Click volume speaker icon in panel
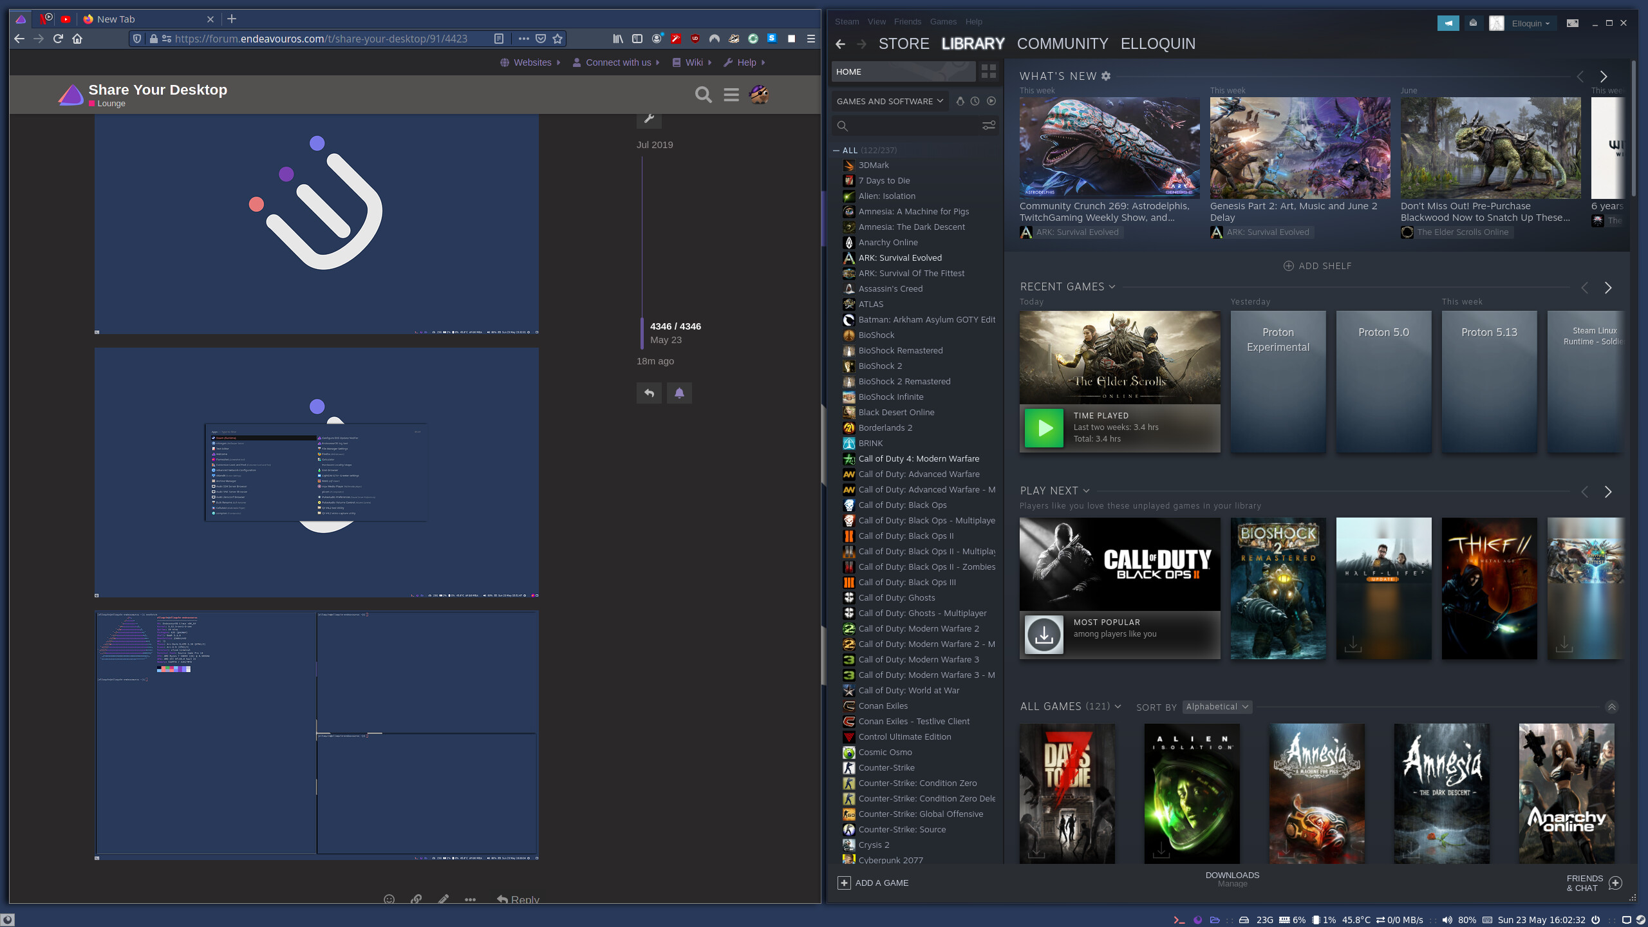The image size is (1648, 927). (x=1447, y=920)
